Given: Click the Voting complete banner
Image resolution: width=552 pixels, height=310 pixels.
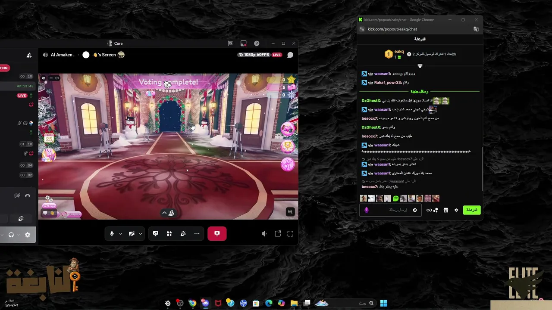Looking at the screenshot, I should point(168,82).
